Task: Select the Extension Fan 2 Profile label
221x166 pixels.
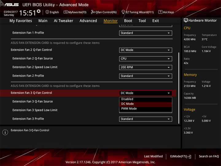Action: coord(28,76)
